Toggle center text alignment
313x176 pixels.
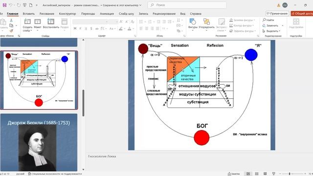point(147,29)
